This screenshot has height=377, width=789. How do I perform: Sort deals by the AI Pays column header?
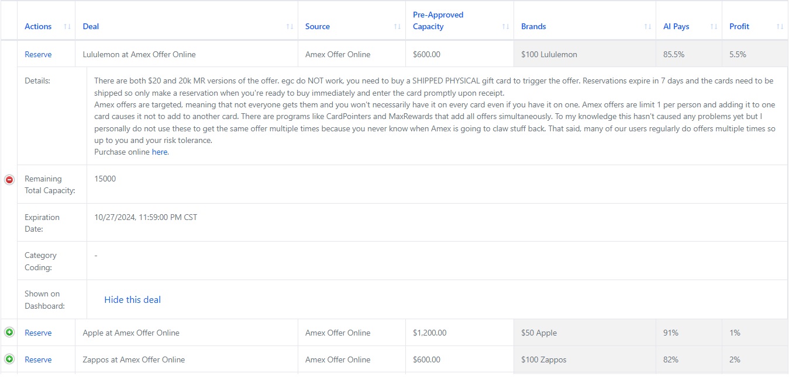click(676, 27)
